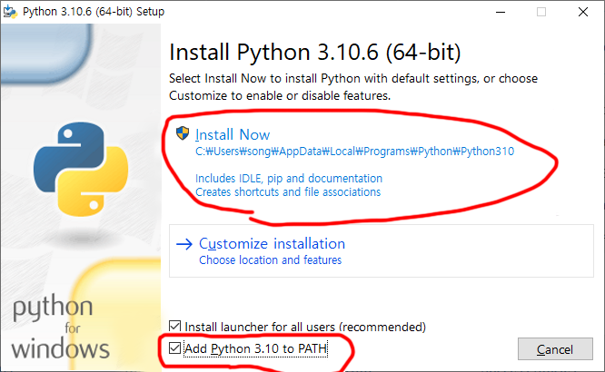Minimize the Python Setup window
Image resolution: width=605 pixels, height=372 pixels.
coord(501,12)
